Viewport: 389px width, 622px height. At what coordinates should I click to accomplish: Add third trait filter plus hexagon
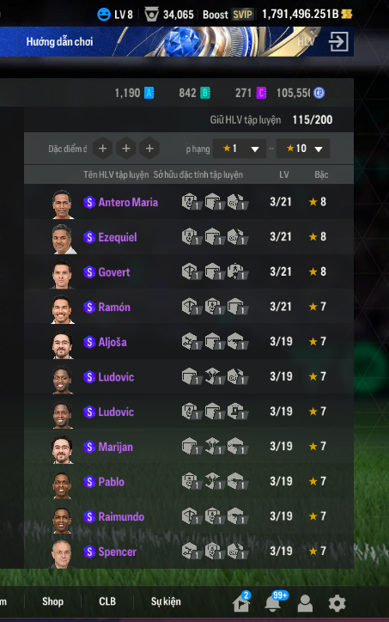149,149
